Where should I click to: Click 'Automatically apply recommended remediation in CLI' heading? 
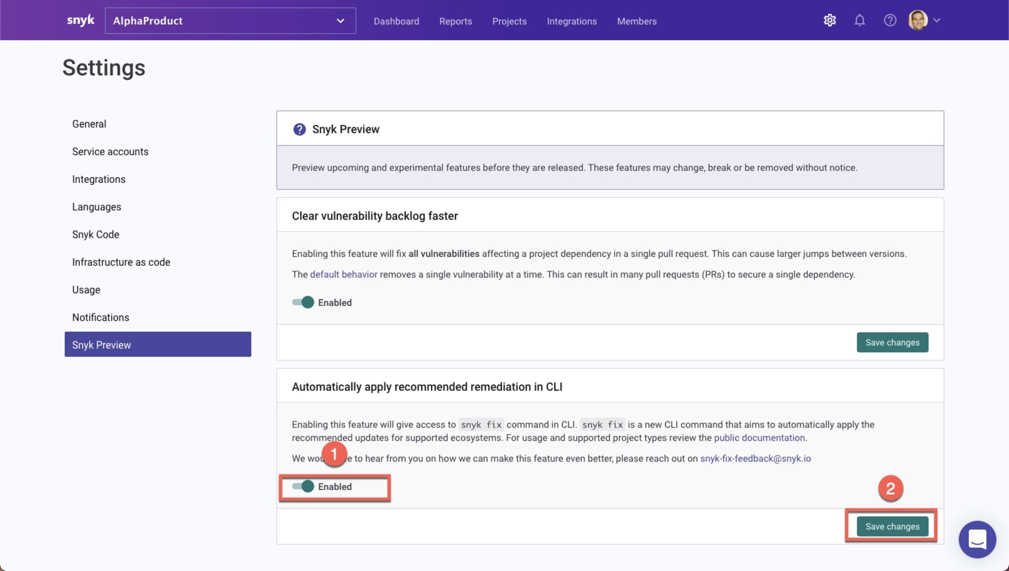[x=427, y=387]
